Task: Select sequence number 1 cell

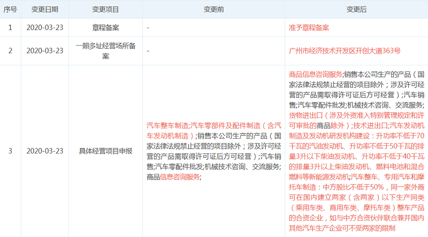Action: (10, 28)
